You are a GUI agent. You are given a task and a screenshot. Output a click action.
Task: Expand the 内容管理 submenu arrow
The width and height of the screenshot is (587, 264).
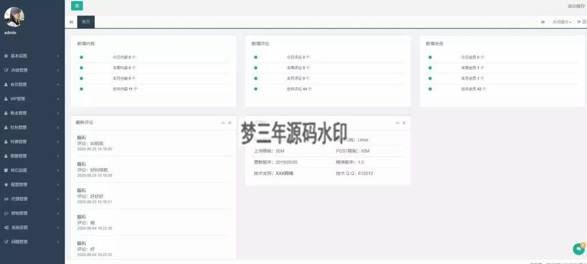[58, 70]
